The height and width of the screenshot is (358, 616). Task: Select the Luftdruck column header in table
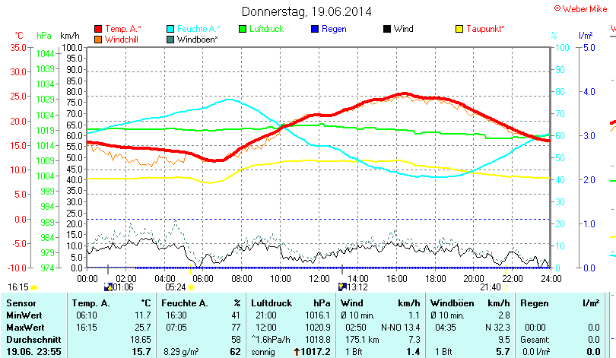pyautogui.click(x=270, y=303)
